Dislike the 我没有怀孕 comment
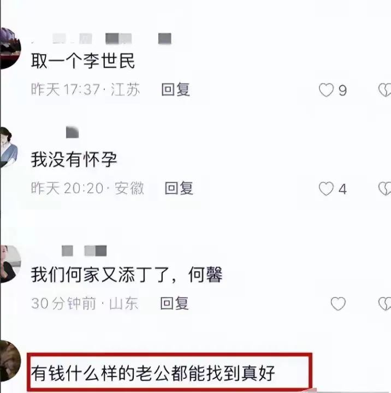 click(385, 189)
